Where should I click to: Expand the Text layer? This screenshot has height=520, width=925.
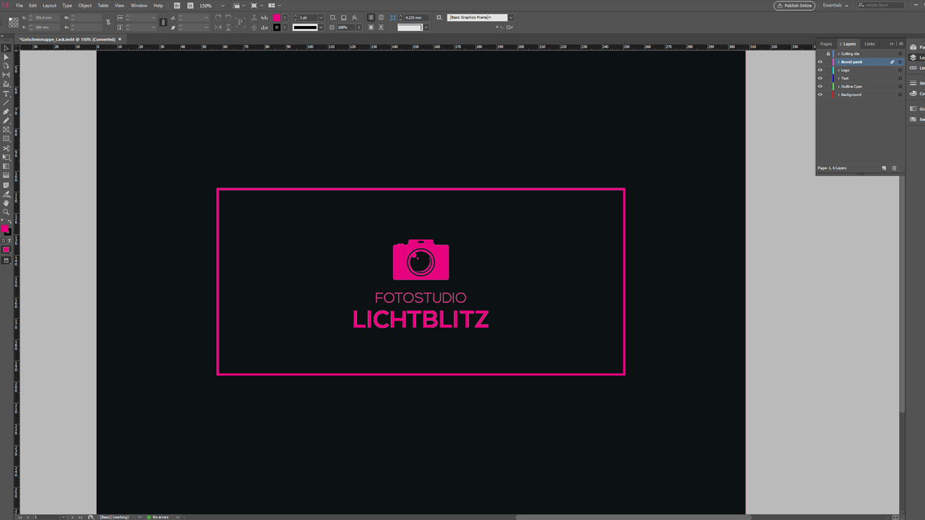pyautogui.click(x=838, y=78)
